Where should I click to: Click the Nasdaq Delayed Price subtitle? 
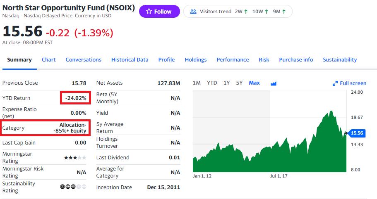click(57, 16)
